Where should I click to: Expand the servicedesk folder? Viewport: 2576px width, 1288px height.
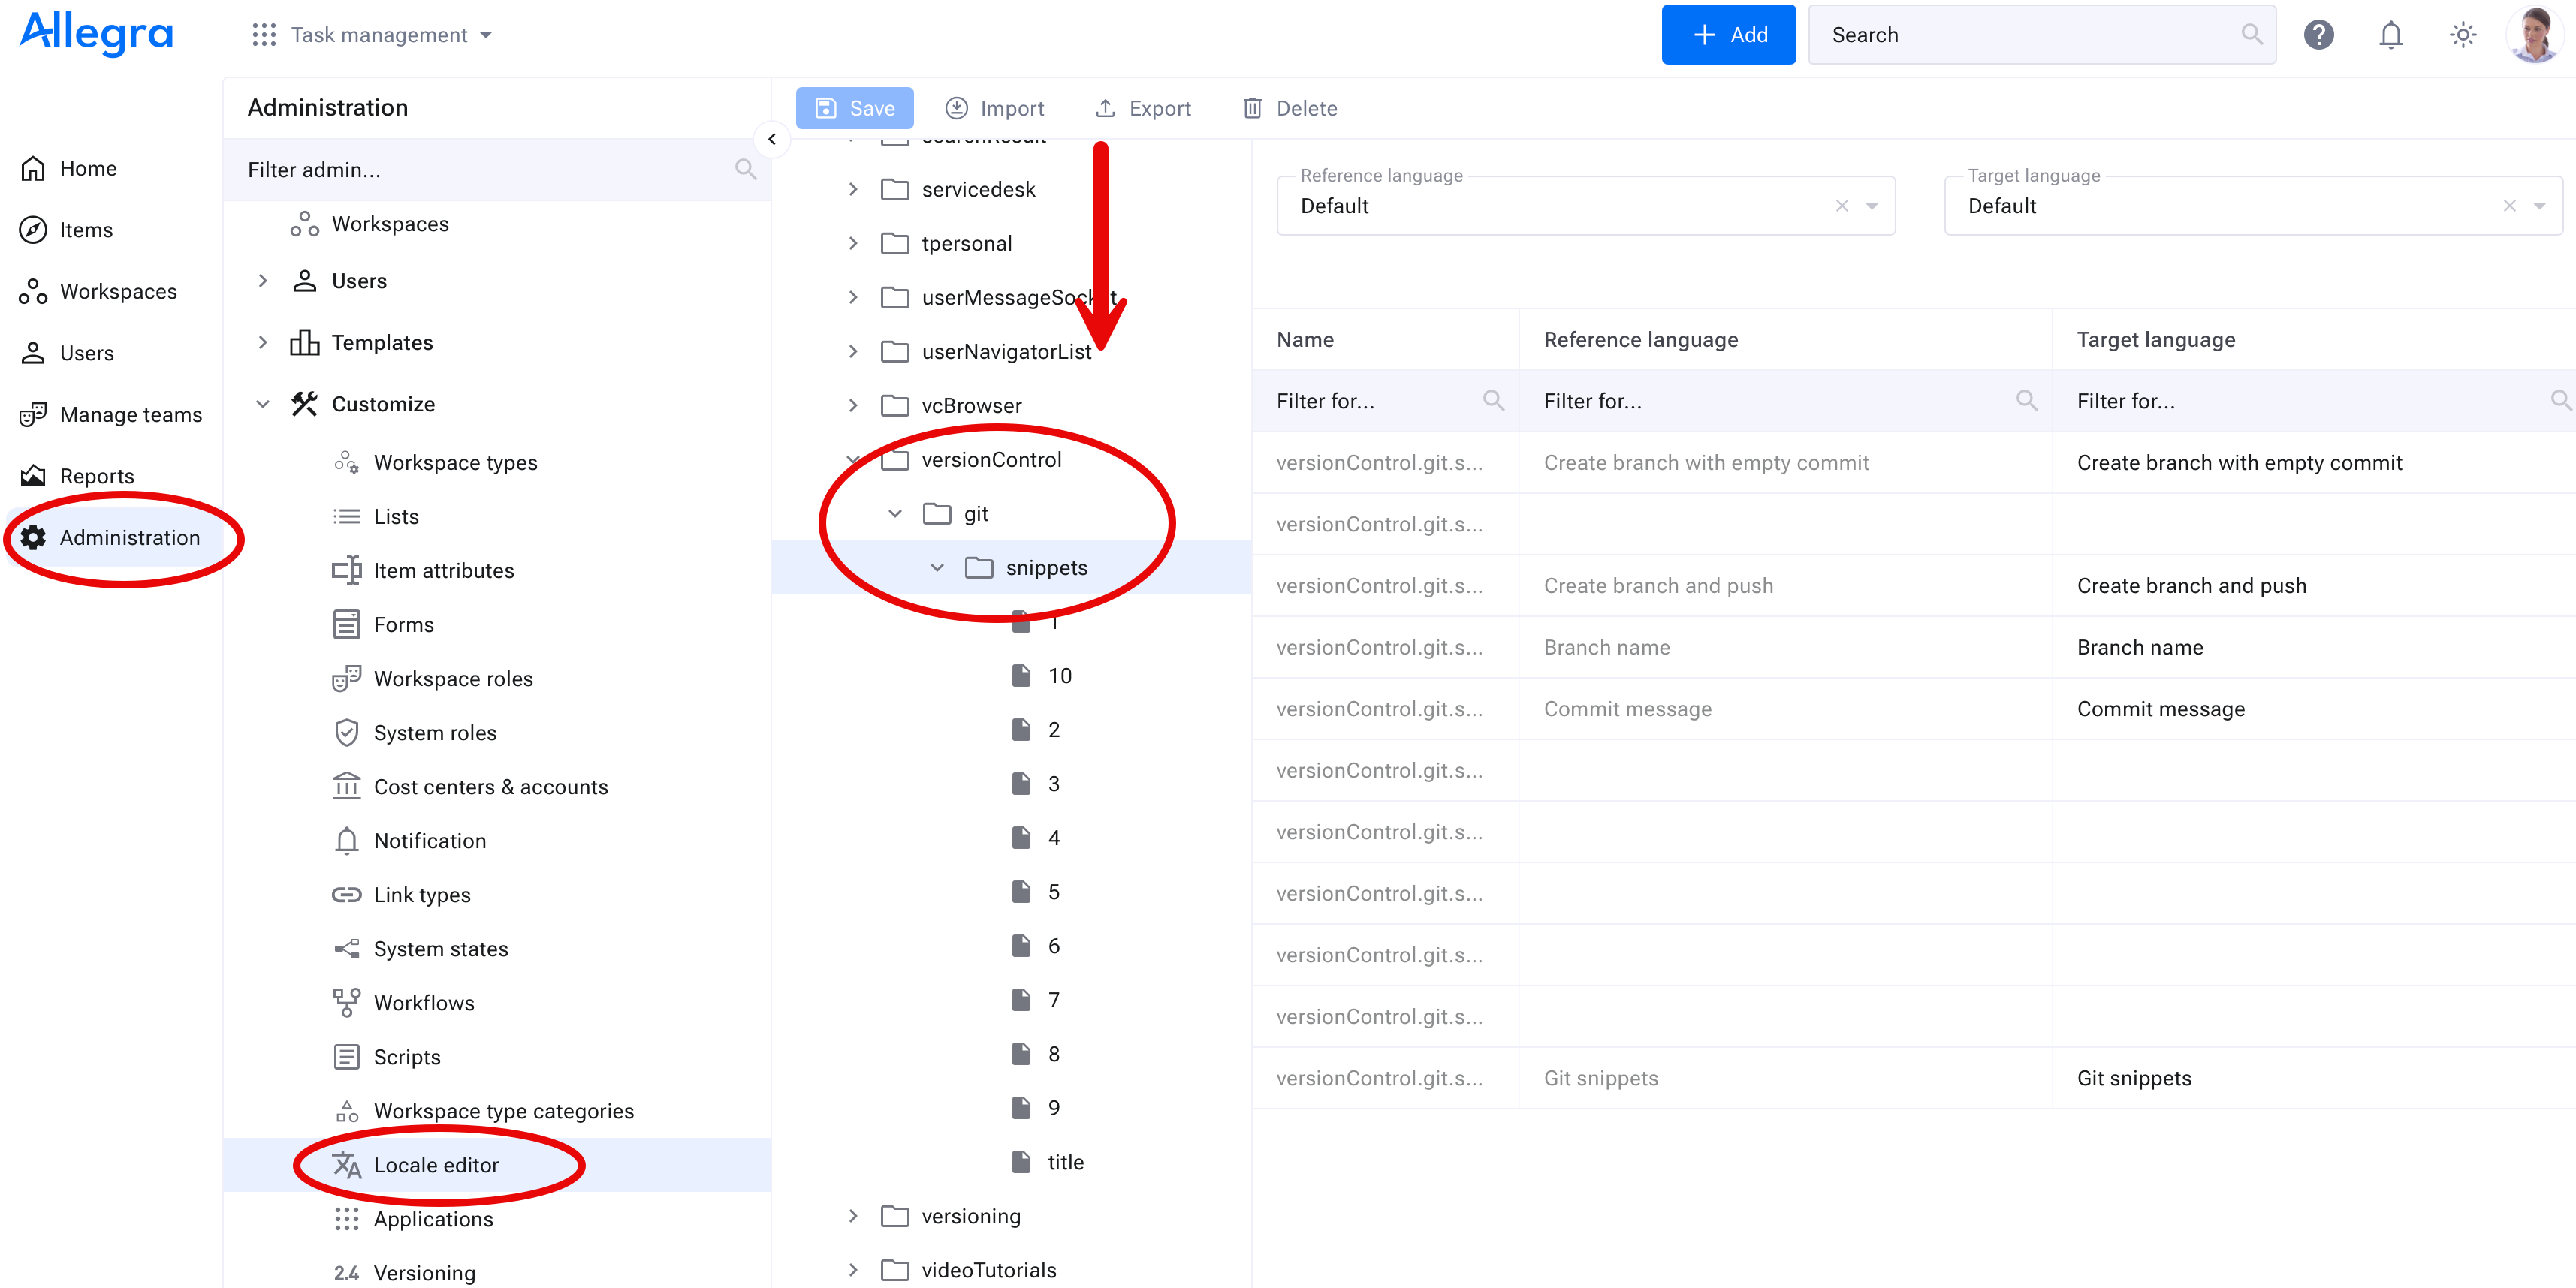pyautogui.click(x=853, y=189)
